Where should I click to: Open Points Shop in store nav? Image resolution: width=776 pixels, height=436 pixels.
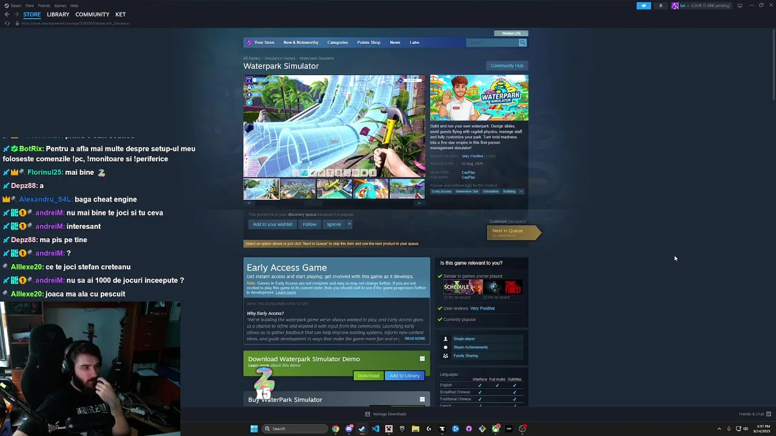pyautogui.click(x=369, y=42)
